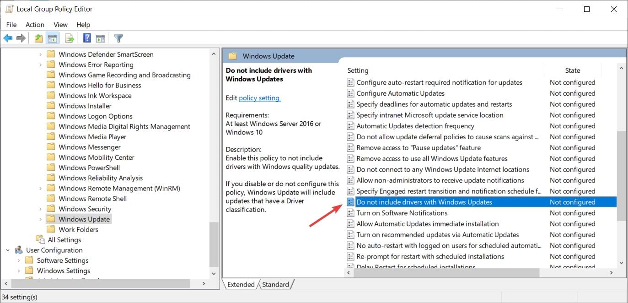
Task: Select Windows Game Recording and Broadcasting
Action: tap(124, 75)
